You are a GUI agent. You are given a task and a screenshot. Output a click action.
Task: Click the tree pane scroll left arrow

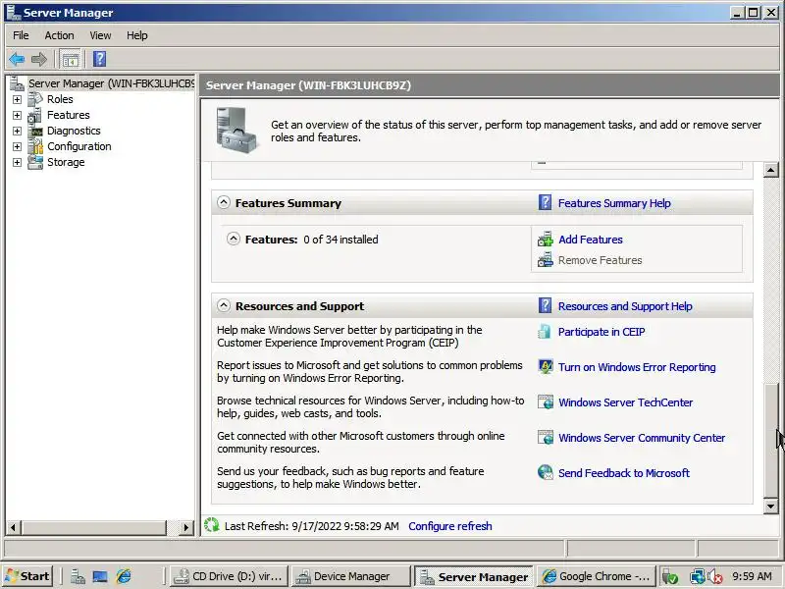(14, 527)
